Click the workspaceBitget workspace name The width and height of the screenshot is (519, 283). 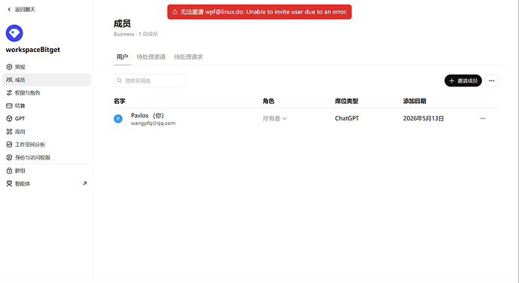[33, 50]
